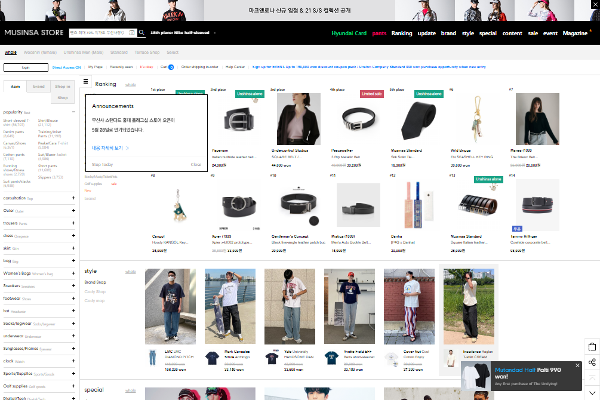Image resolution: width=600 pixels, height=400 pixels.
Task: Toggle Direct Access ON setting
Action: [66, 67]
